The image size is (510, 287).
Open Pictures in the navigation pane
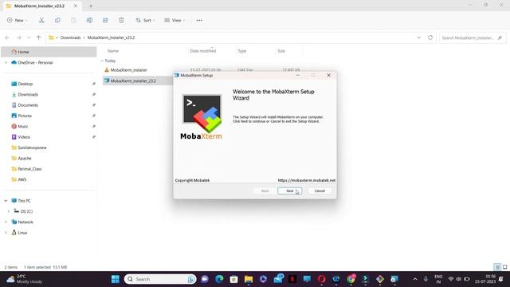pyautogui.click(x=25, y=116)
